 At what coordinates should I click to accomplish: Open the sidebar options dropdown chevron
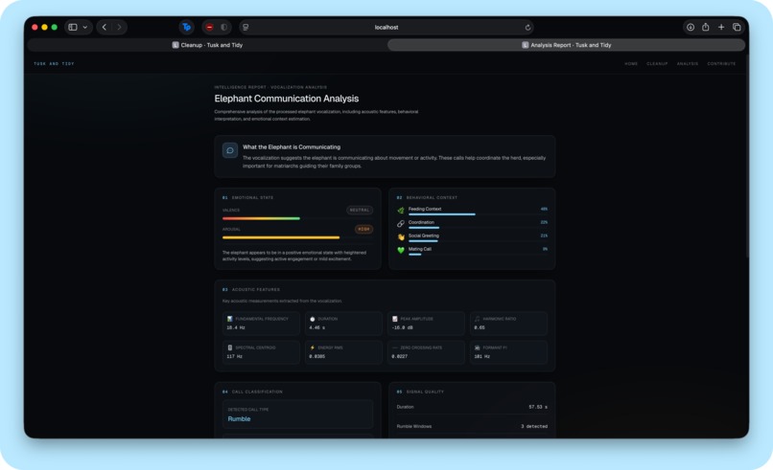pyautogui.click(x=85, y=27)
